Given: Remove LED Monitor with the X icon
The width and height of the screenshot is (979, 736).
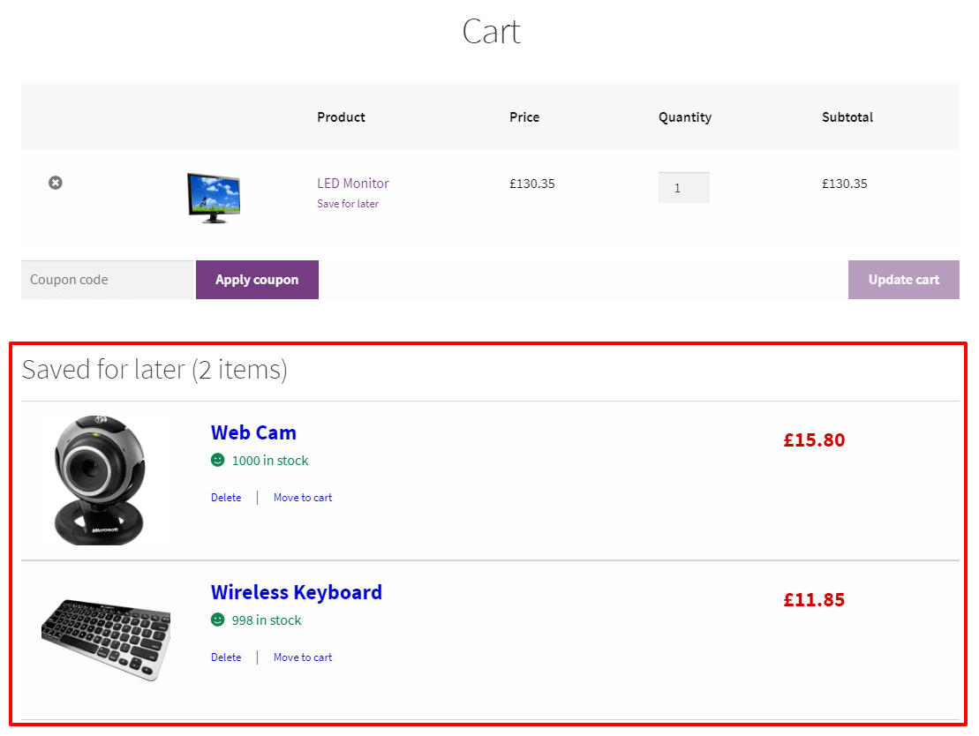Looking at the screenshot, I should pos(56,183).
